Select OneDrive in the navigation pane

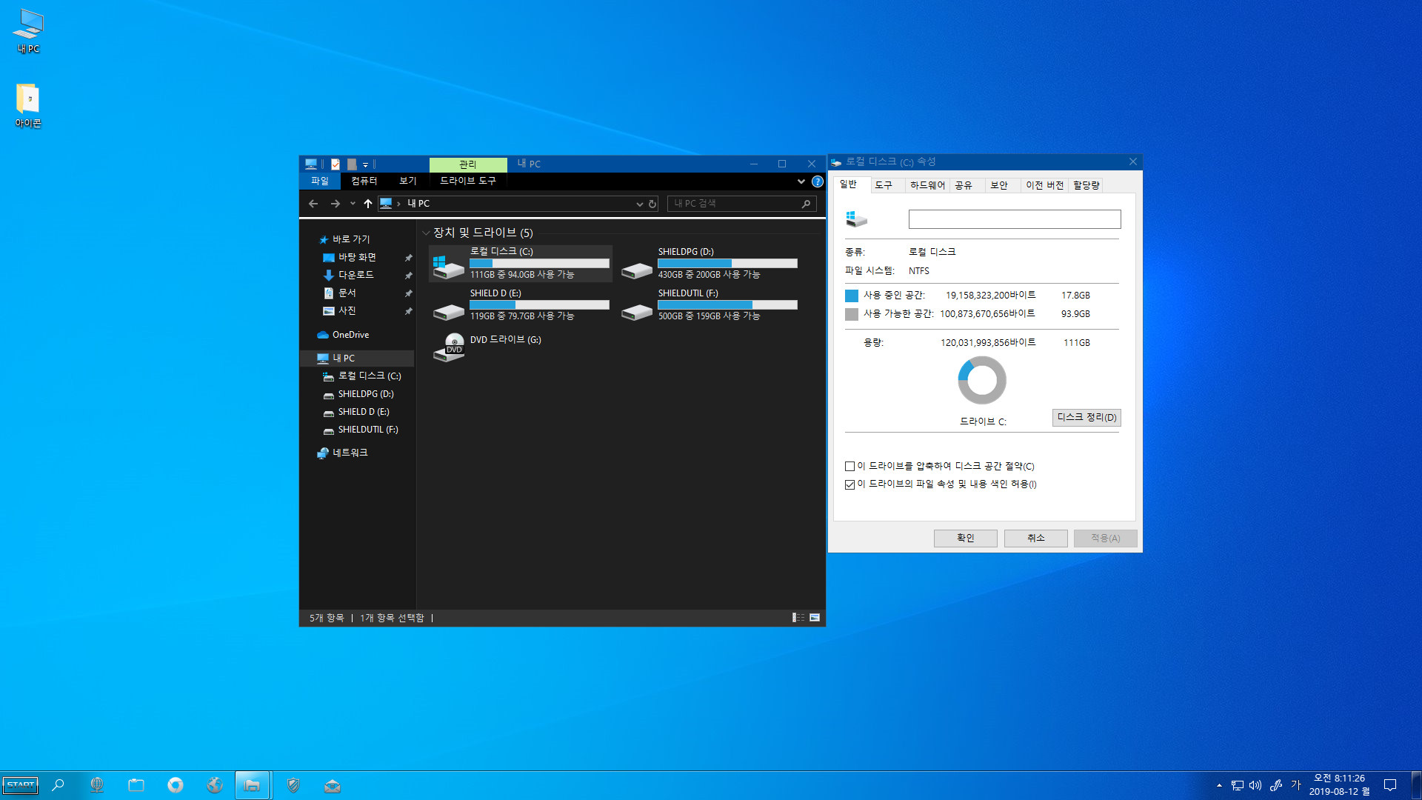(x=350, y=335)
